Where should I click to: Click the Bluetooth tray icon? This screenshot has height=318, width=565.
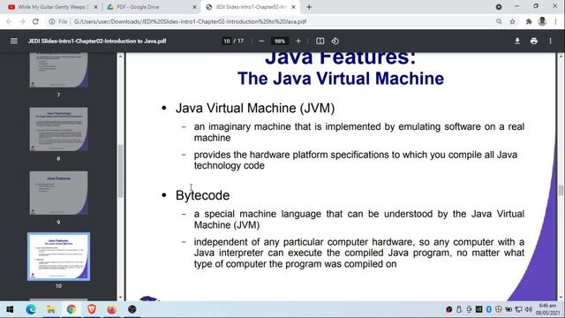(x=488, y=309)
